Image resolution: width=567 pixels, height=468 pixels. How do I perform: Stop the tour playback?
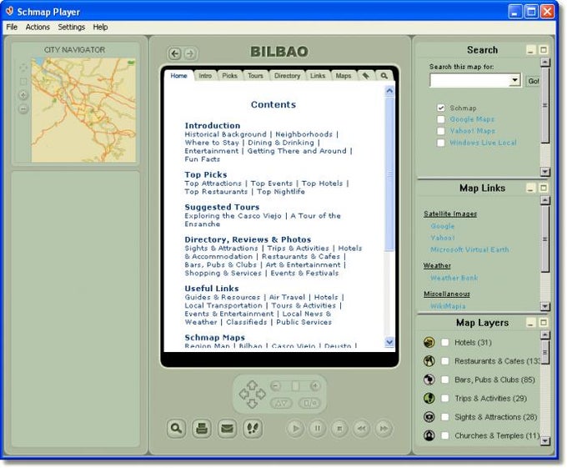(339, 429)
